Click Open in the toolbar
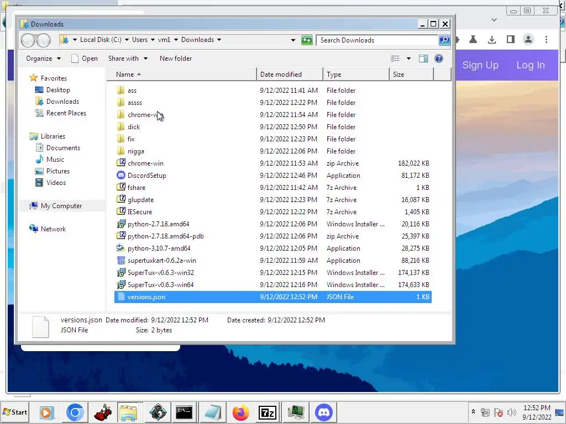 click(85, 59)
